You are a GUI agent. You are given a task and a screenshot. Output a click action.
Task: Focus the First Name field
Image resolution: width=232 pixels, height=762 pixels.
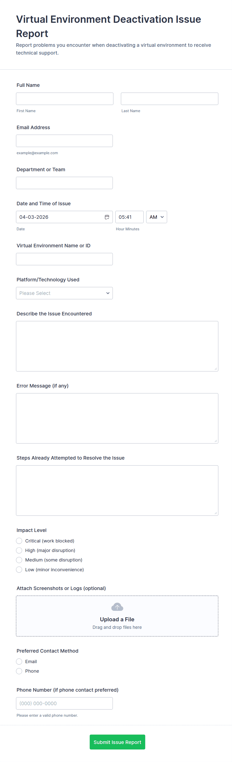tap(65, 99)
